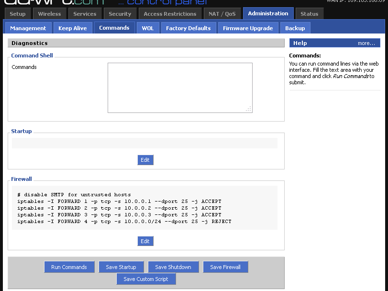Select the NAT / QoS tab
Screen dimensions: 388x291
[x=222, y=14]
